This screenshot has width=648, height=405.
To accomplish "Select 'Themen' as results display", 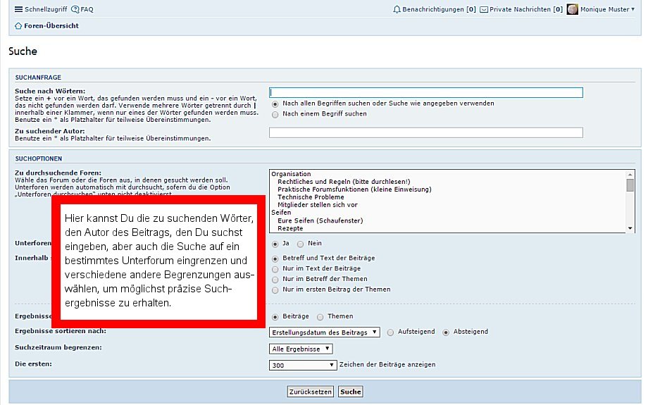I will point(320,317).
